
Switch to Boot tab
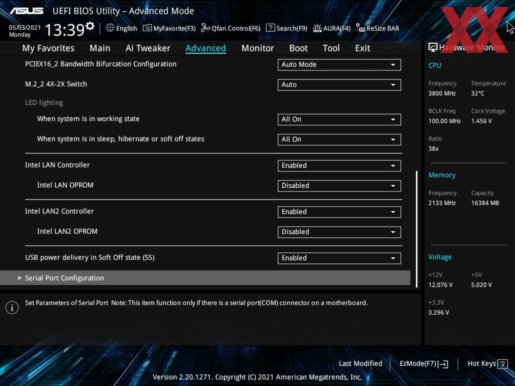tap(298, 48)
